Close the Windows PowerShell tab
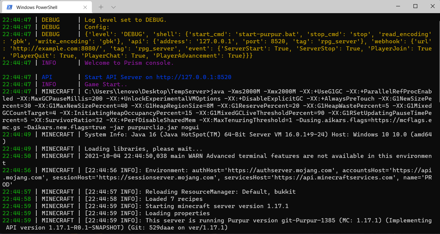 click(85, 7)
